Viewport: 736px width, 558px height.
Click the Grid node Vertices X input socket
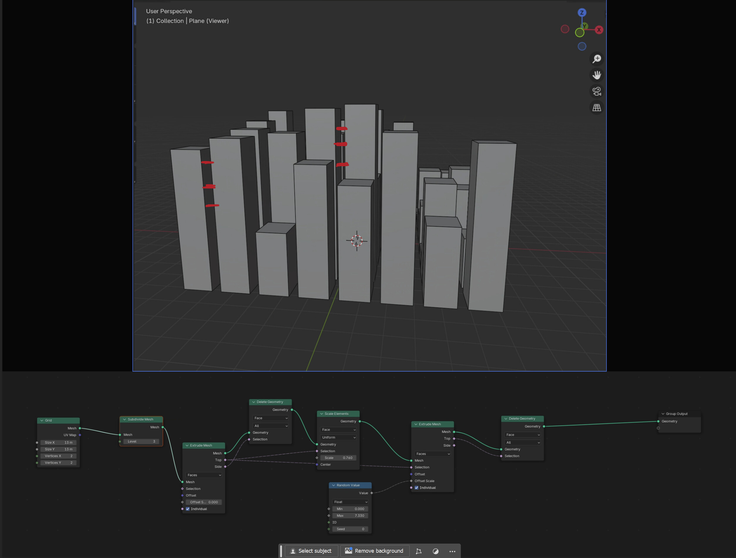point(37,456)
